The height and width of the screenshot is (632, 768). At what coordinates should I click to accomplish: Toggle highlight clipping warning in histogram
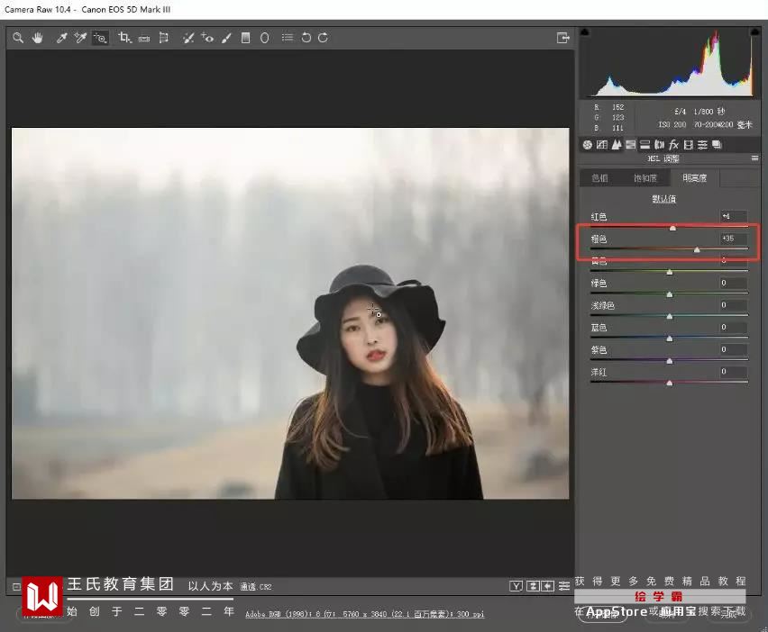point(754,32)
